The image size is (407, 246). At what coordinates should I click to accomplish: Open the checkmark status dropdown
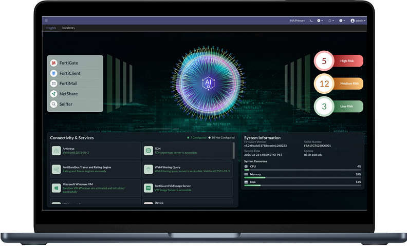320,20
